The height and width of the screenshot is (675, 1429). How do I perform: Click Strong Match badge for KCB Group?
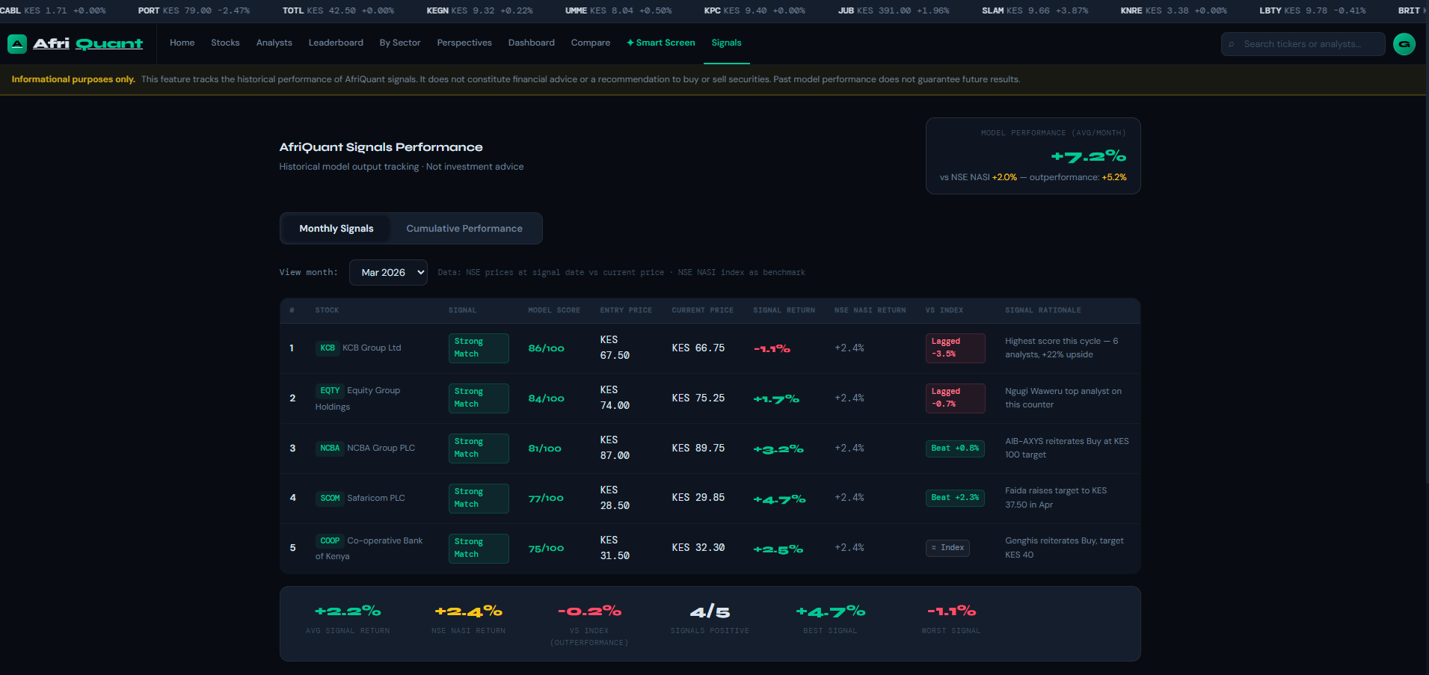coord(479,348)
